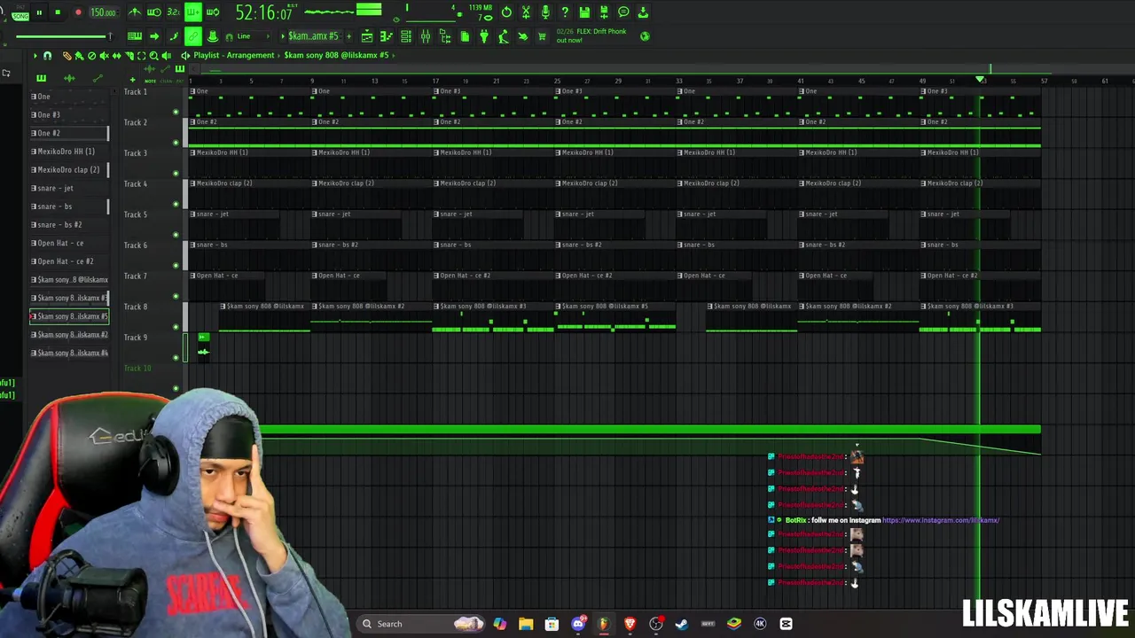Open the piano roll view icon

[387, 36]
